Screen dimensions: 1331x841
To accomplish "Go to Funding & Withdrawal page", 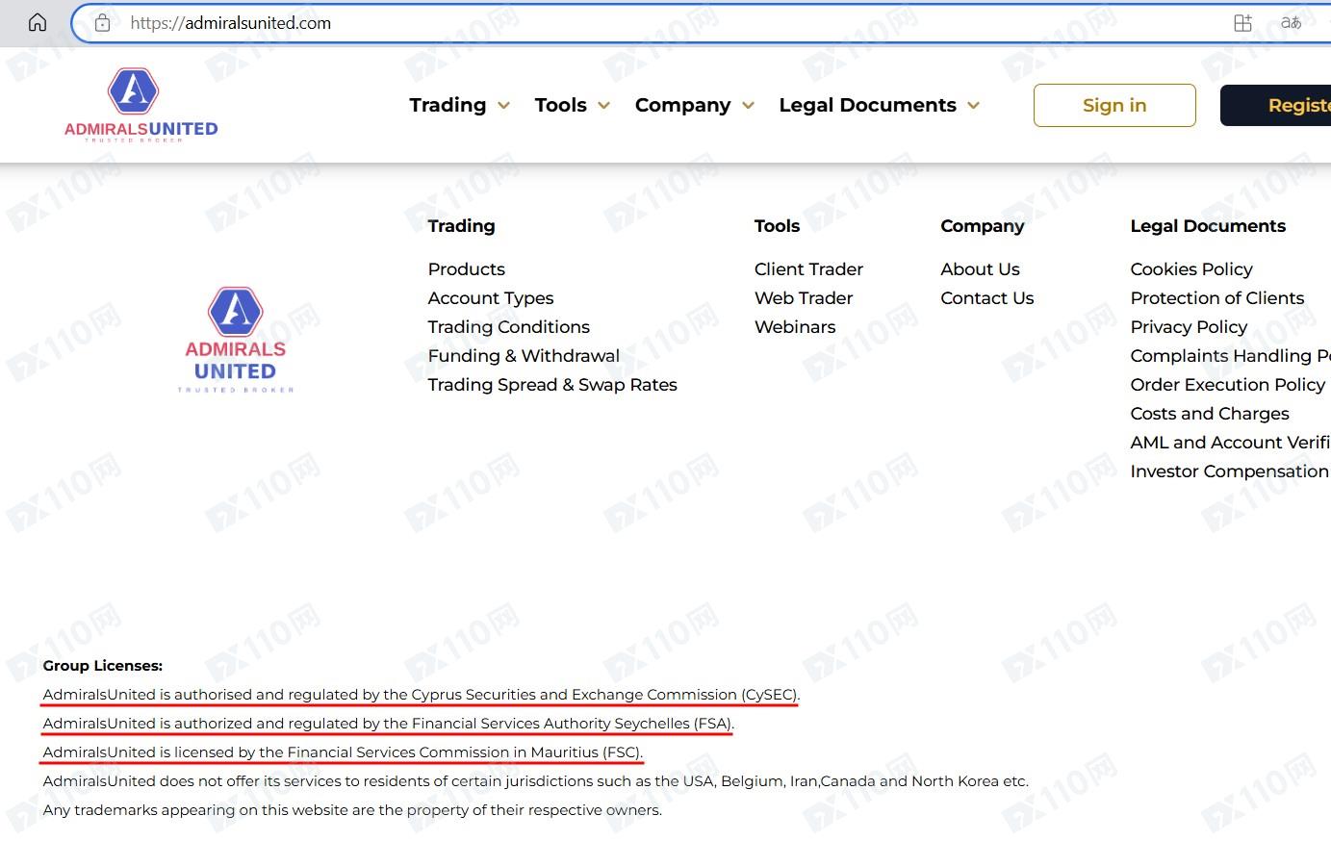I will 524,356.
